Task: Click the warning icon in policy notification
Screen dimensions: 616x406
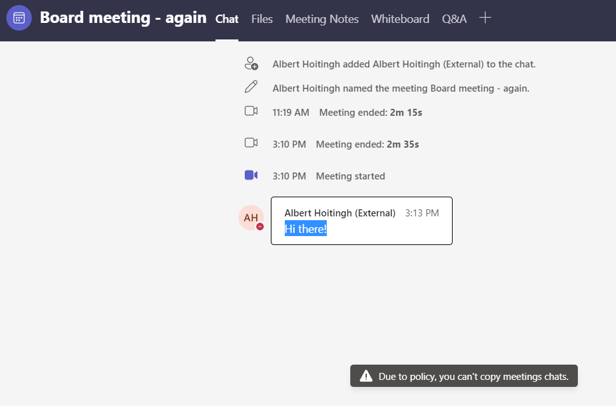Action: click(366, 376)
